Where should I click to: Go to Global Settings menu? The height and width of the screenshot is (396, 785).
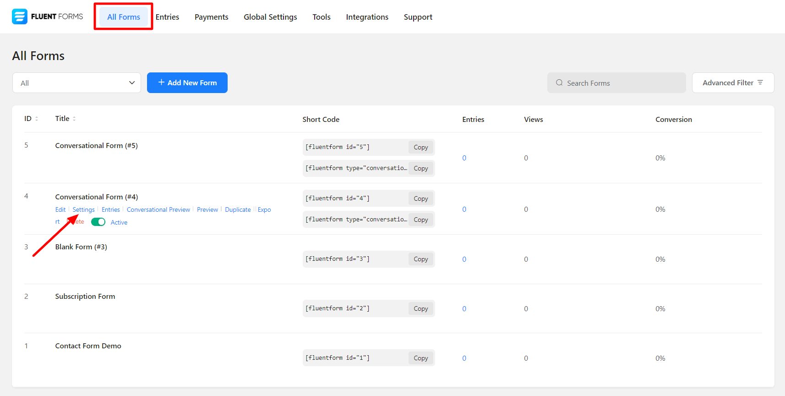click(270, 17)
